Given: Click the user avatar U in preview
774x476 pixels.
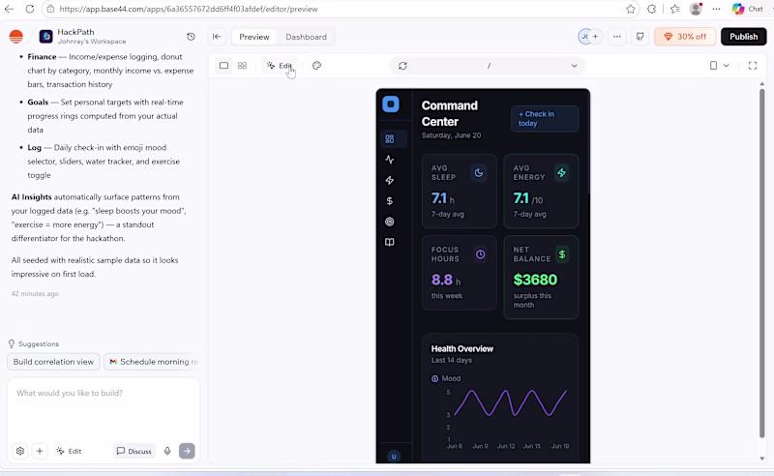Looking at the screenshot, I should click(394, 457).
